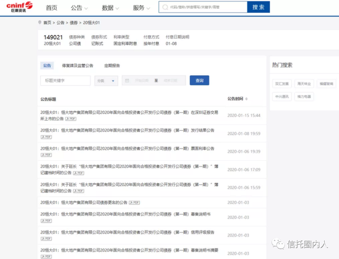Screen dimensions: 339x259
Task: Expand the 公告 menu in top navigation
Action: click(x=79, y=8)
